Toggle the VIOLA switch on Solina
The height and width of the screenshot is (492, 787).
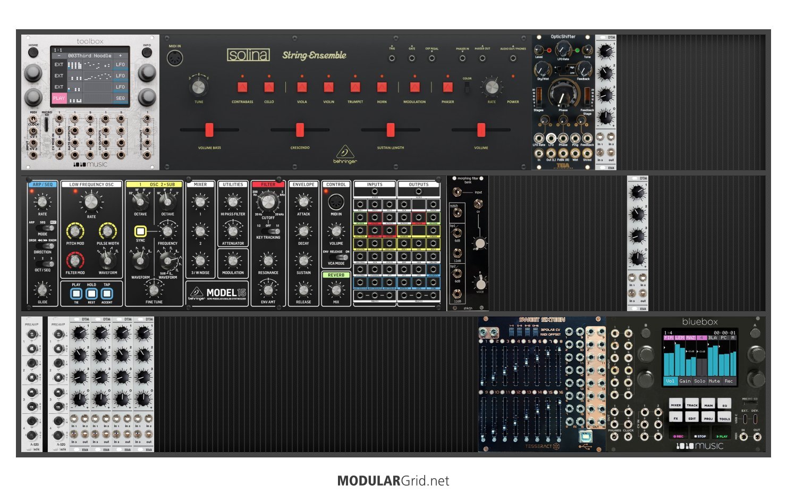(x=302, y=87)
